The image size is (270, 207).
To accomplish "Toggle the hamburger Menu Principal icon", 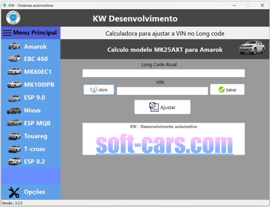I will point(7,33).
